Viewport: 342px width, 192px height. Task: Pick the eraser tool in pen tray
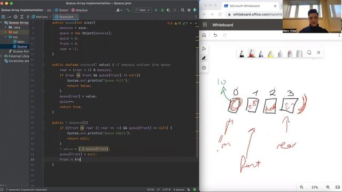pos(290,53)
